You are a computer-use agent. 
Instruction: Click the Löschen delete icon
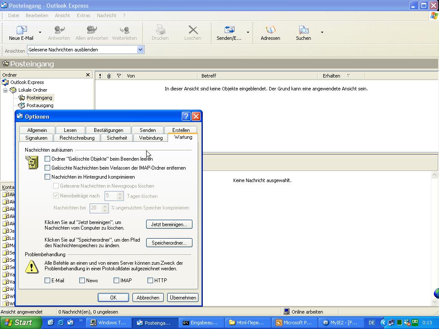click(193, 30)
